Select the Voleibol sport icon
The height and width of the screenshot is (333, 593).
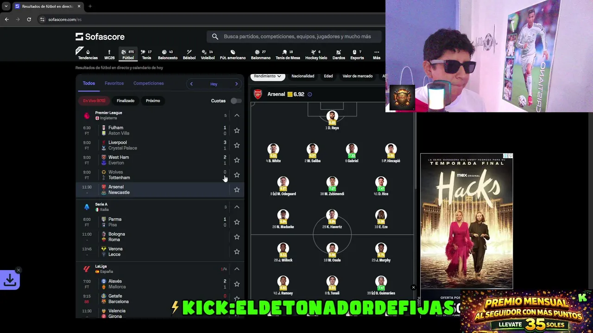(208, 55)
